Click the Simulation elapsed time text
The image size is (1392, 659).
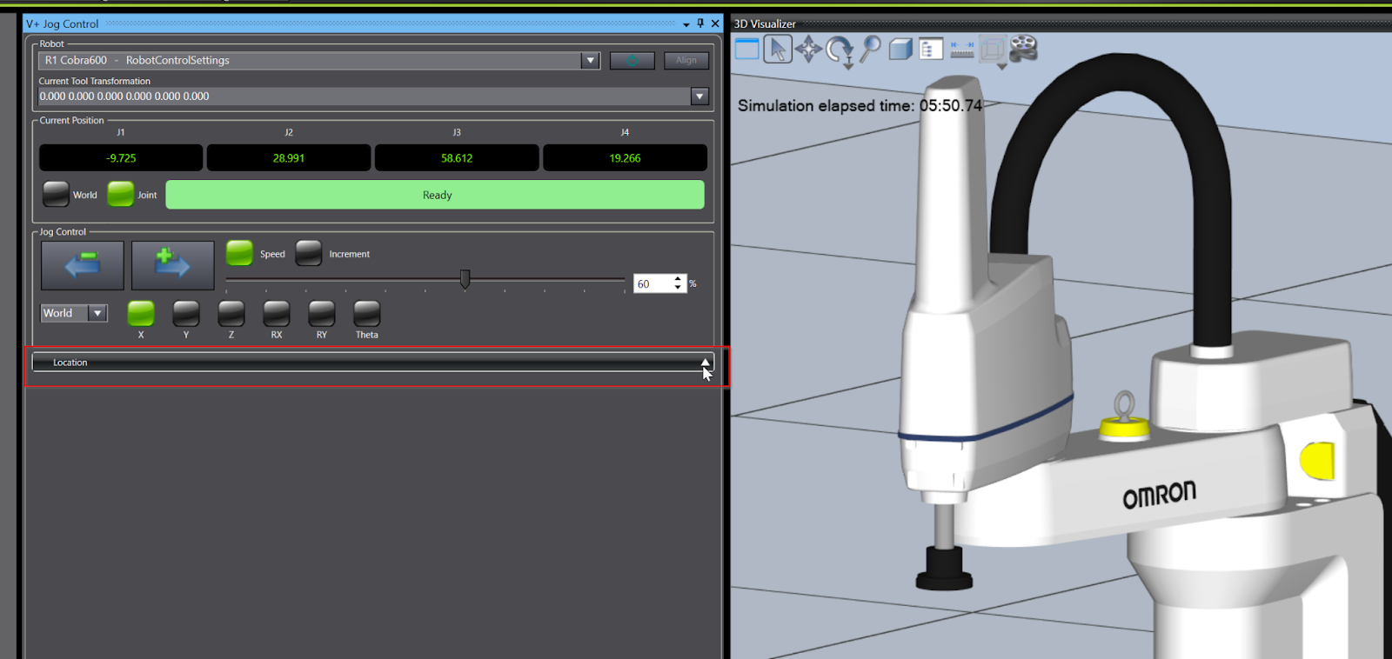(860, 106)
